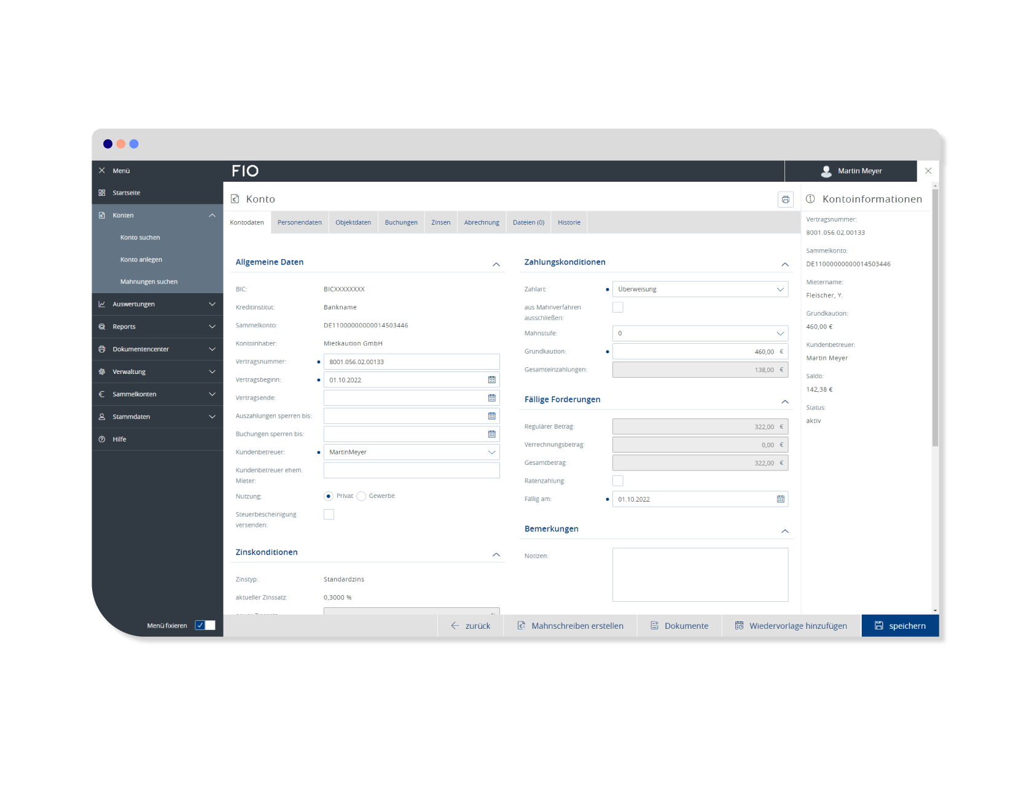The height and width of the screenshot is (786, 1032).
Task: Toggle the Menü fixieren switch
Action: point(205,625)
